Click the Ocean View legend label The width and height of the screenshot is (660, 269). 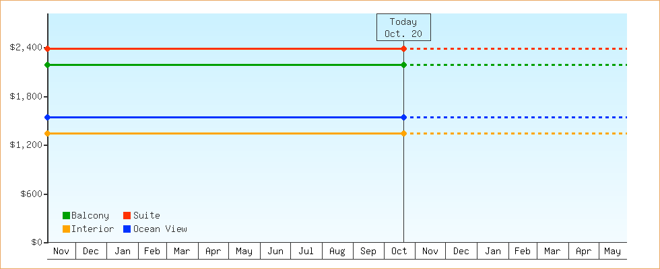pyautogui.click(x=160, y=229)
